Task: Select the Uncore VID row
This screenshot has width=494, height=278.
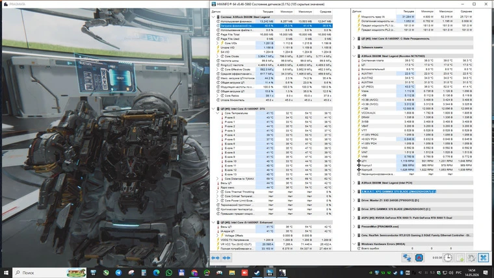Action: 274,47
